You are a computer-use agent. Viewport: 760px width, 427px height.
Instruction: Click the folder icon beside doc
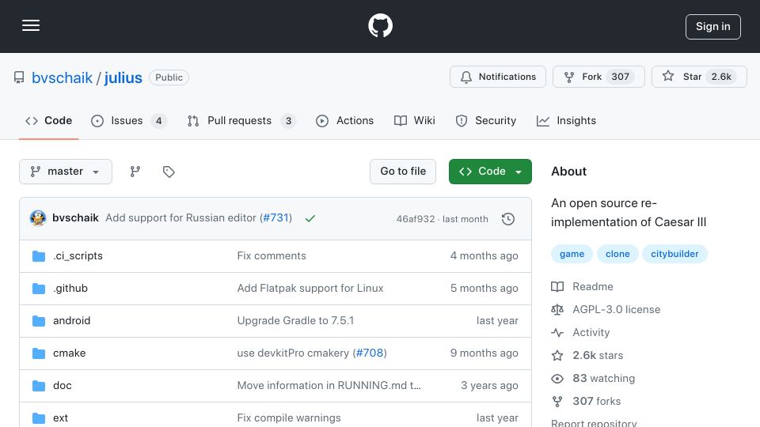[x=39, y=385]
